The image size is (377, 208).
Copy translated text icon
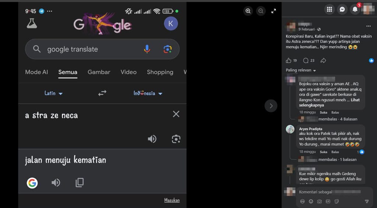point(80,183)
